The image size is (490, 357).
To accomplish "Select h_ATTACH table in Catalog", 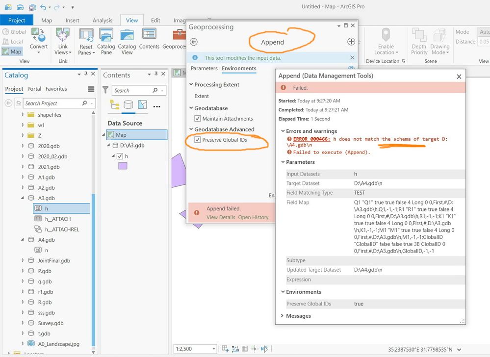I will tap(58, 219).
